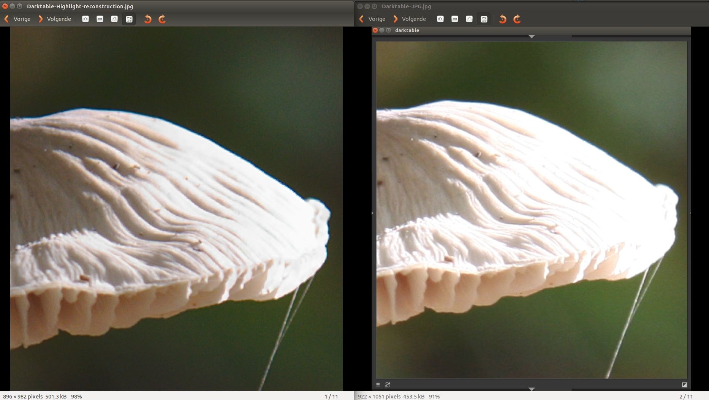Expand the top panel arrow in darktable
The image size is (709, 400).
click(532, 36)
